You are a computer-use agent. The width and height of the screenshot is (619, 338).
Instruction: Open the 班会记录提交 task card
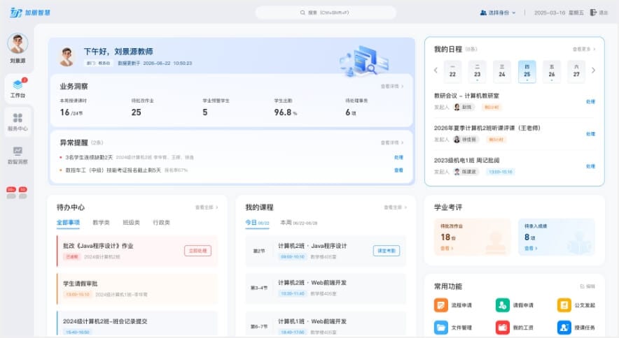(x=137, y=323)
